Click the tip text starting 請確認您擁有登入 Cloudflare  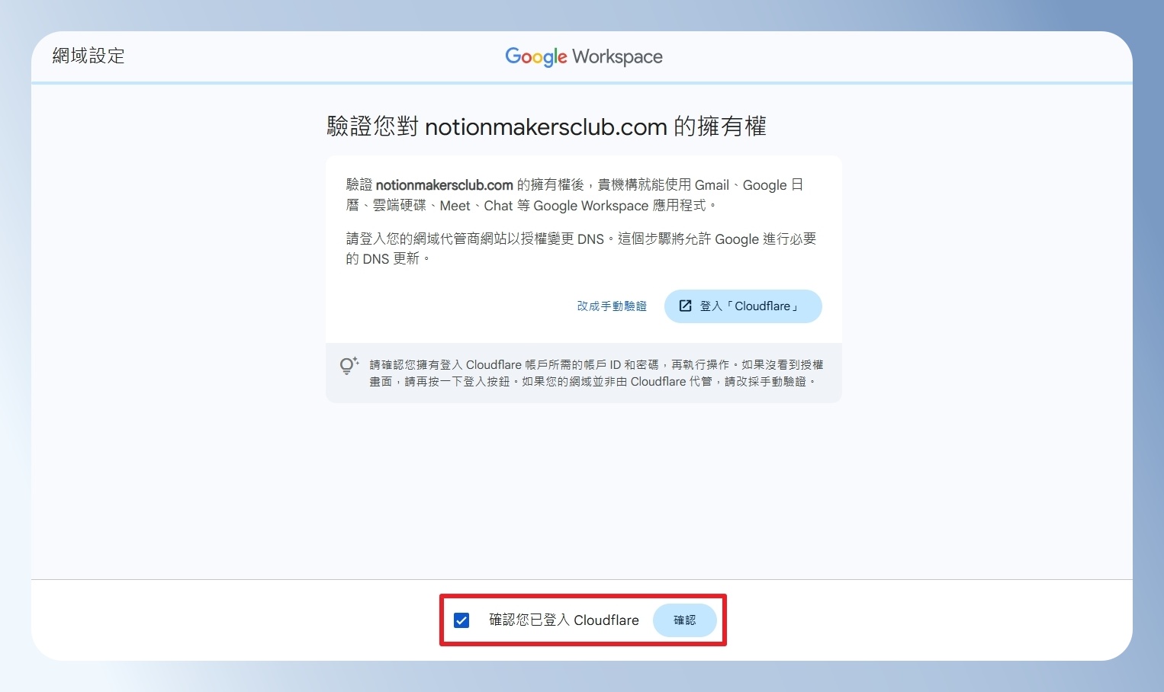click(x=596, y=373)
